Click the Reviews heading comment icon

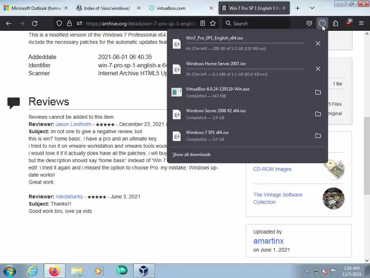point(13,102)
